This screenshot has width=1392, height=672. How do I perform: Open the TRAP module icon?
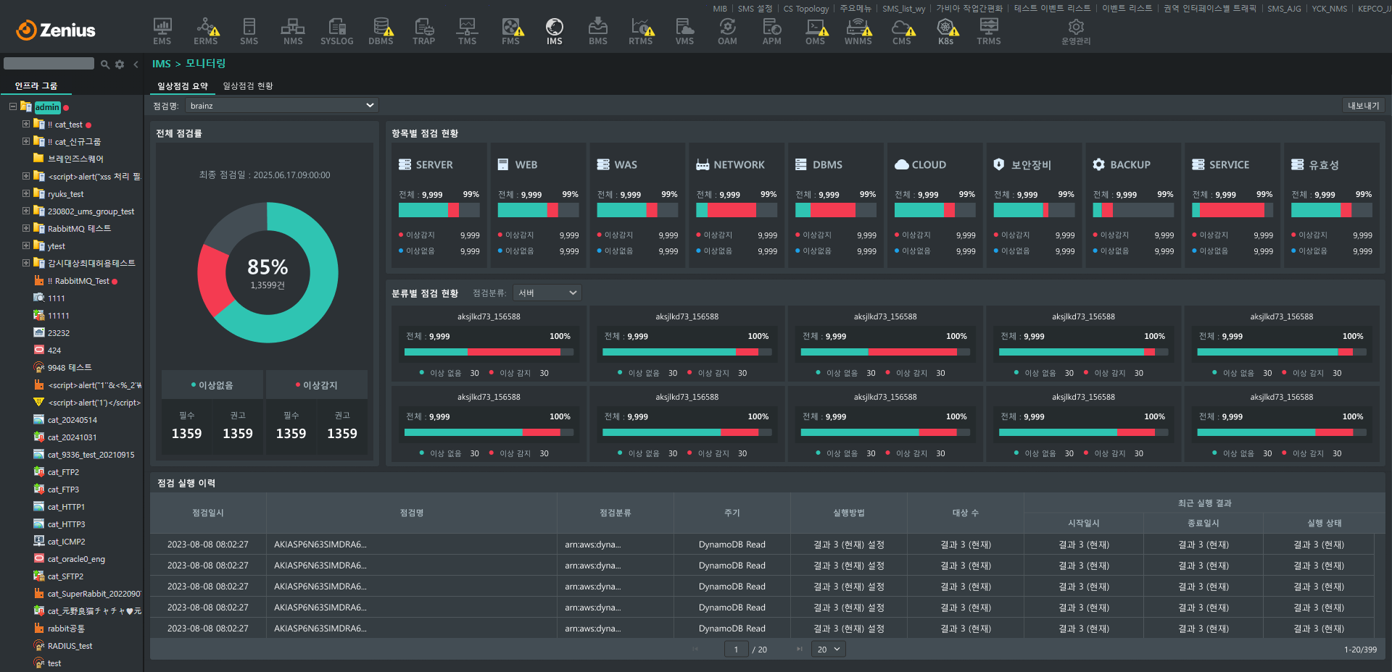click(424, 31)
